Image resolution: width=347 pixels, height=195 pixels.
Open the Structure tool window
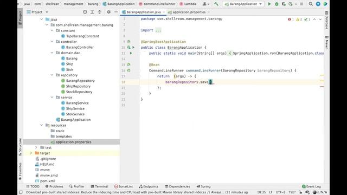(x=20, y=147)
